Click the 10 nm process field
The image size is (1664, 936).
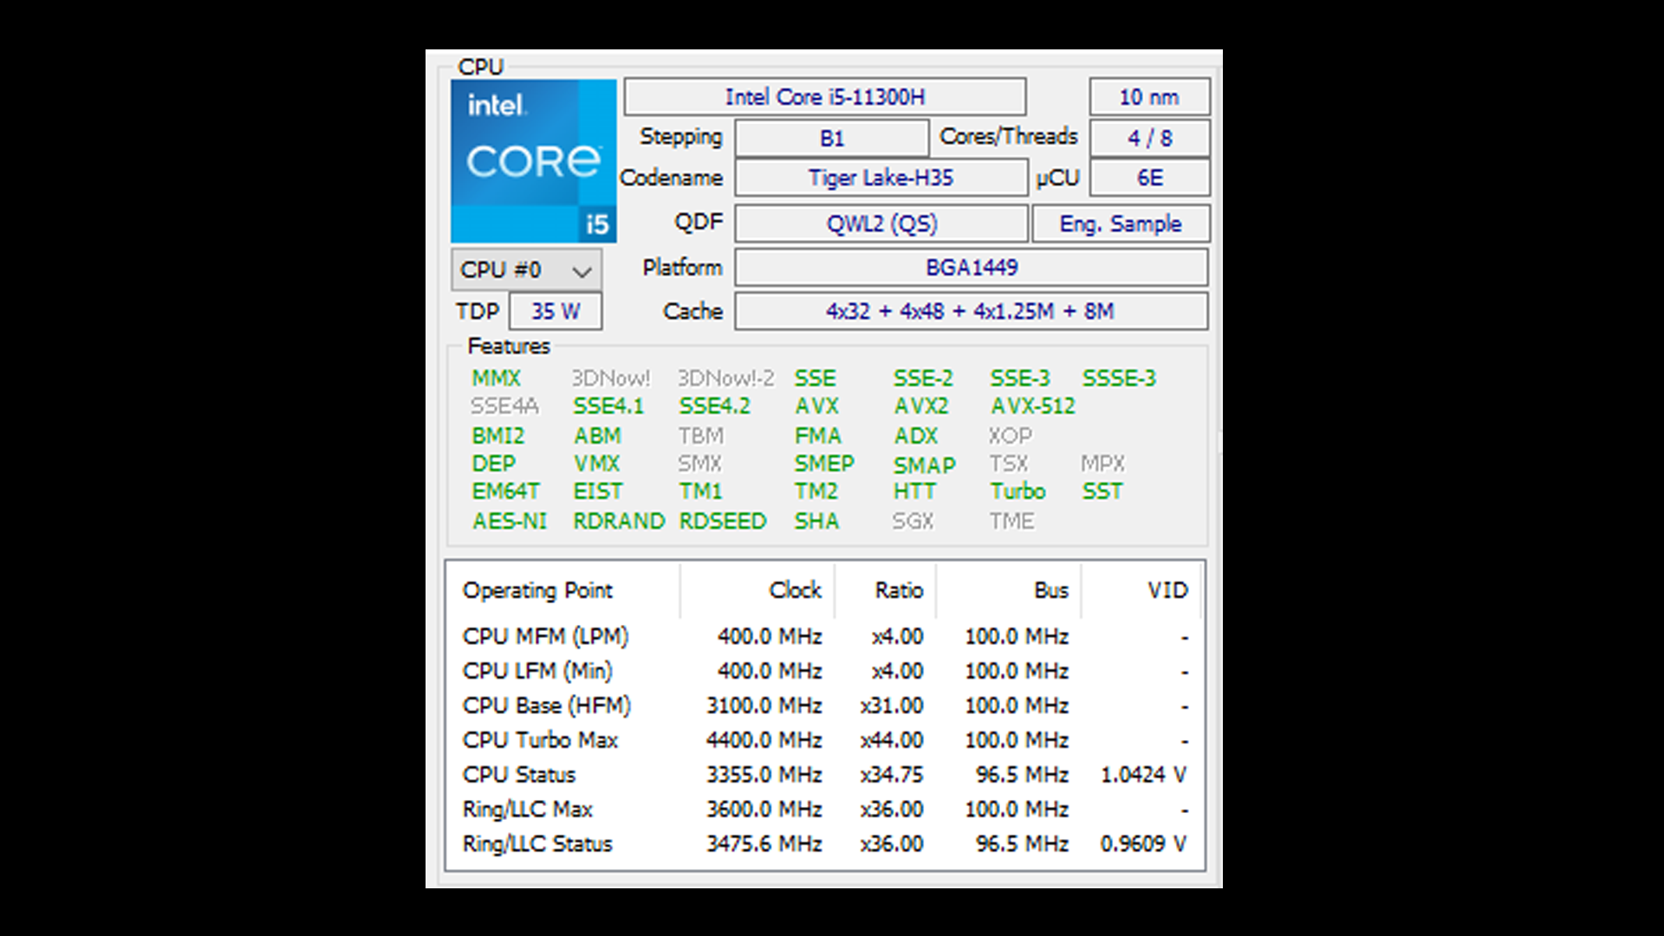[x=1148, y=97]
